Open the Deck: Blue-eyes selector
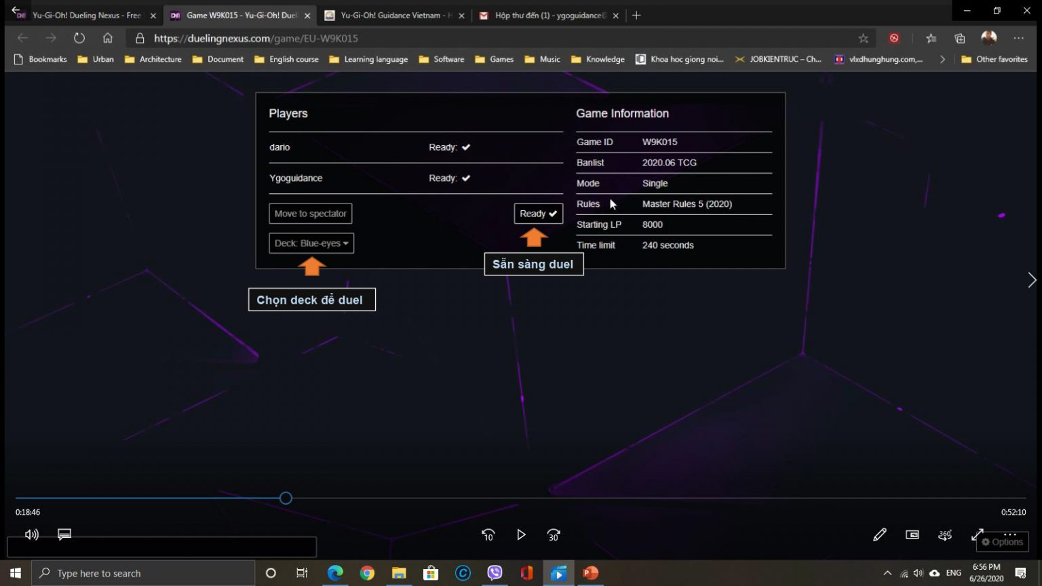 click(311, 243)
